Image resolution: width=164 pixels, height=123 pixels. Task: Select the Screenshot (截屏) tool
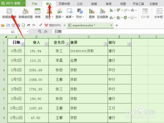[70, 11]
